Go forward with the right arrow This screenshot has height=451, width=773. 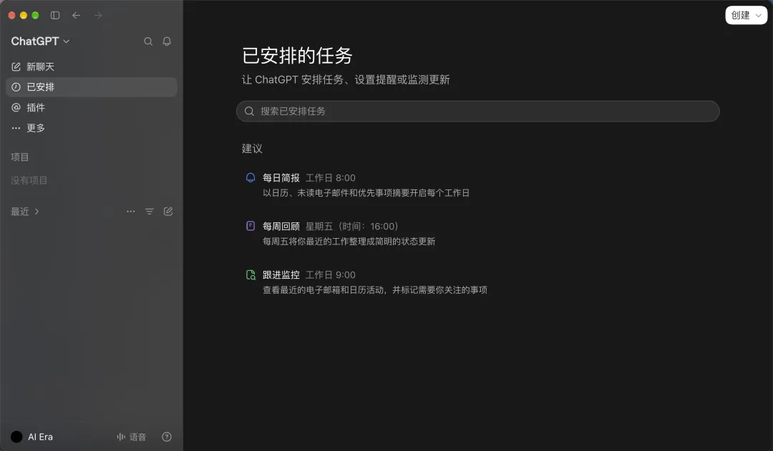(x=98, y=15)
